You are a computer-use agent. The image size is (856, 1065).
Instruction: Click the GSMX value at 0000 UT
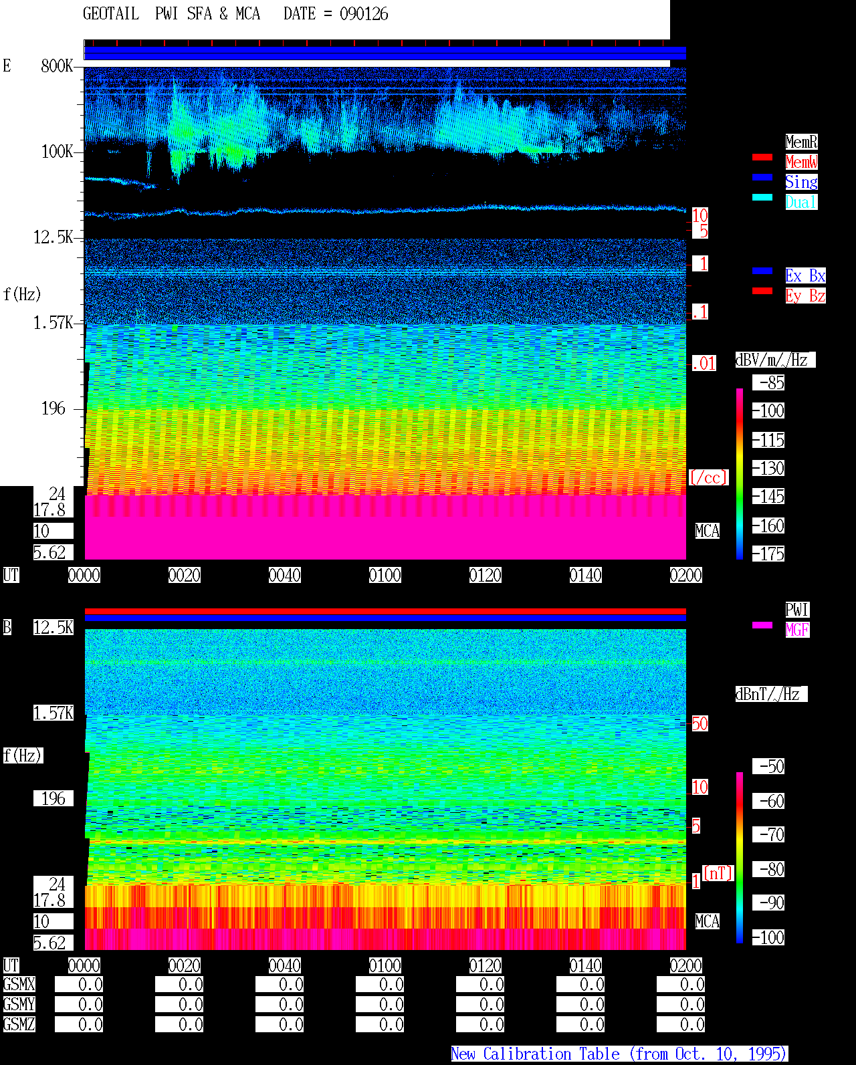pos(79,984)
